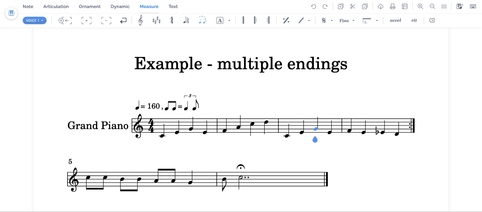This screenshot has height=212, width=482.
Task: Zoom out of the score
Action: [432, 6]
